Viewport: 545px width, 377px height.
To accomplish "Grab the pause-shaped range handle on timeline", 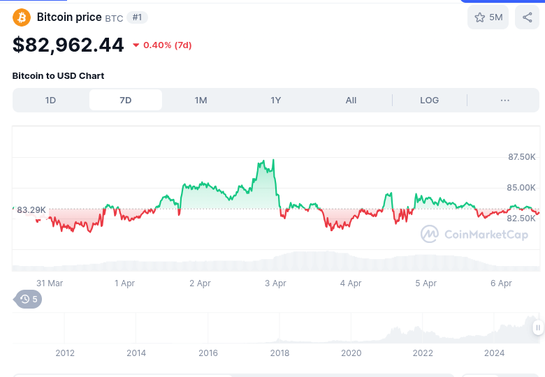I will click(538, 327).
